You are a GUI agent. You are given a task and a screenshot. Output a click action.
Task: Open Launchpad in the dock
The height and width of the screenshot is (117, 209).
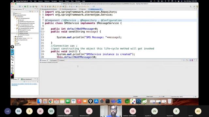pyautogui.click(x=45, y=101)
